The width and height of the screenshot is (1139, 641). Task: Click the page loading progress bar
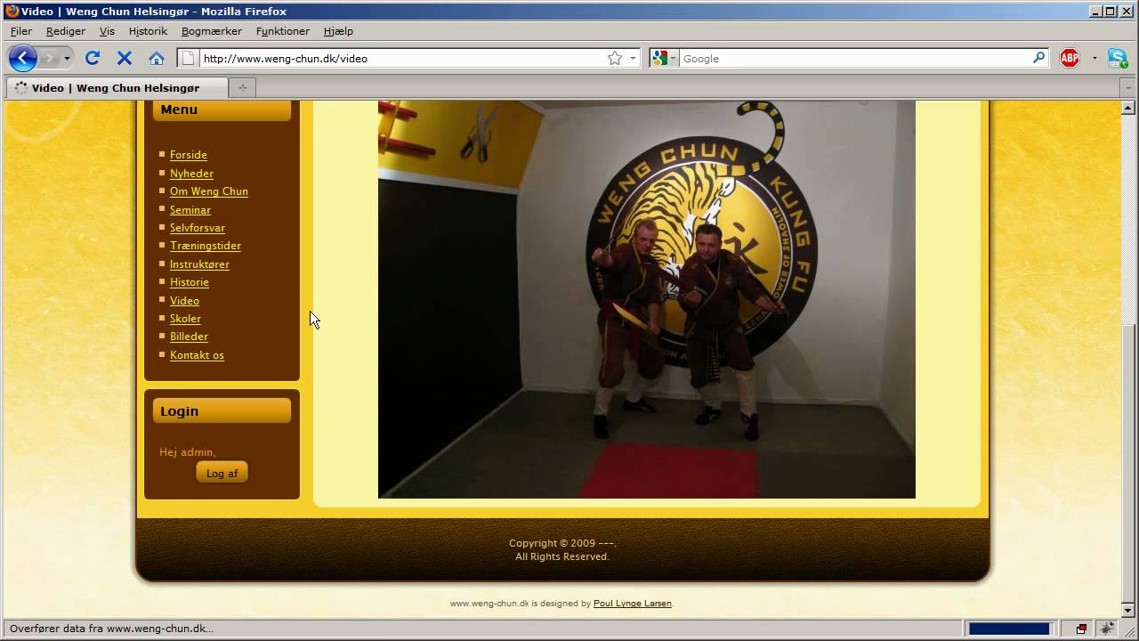click(1009, 629)
